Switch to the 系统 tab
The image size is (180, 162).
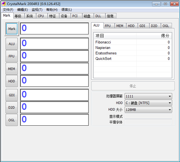pos(30,16)
